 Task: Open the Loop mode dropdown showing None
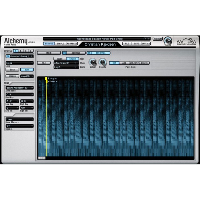[20, 63]
